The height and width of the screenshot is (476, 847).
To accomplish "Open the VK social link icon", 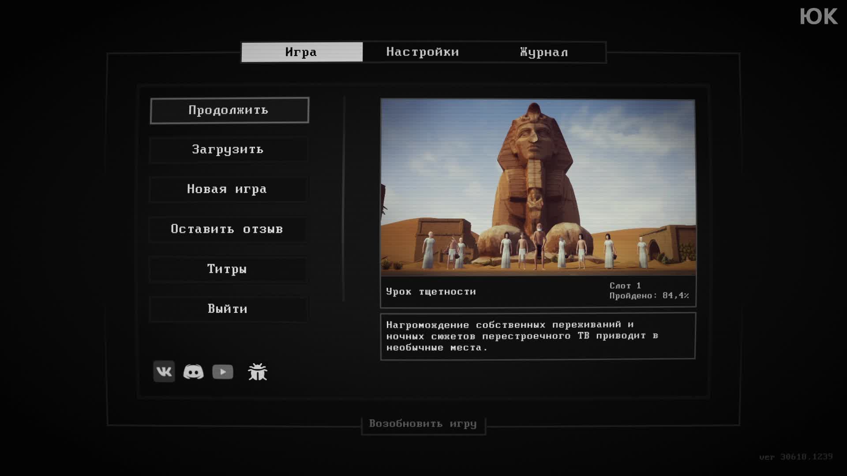I will click(x=164, y=372).
